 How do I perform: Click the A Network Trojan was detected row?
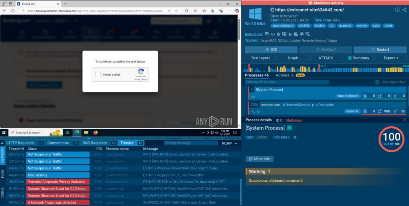[123, 202]
